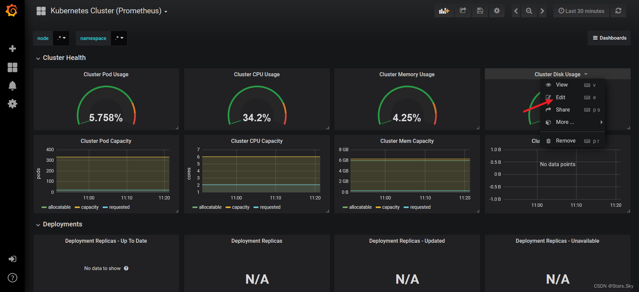
Task: Click the 5.758% pod usage gauge value
Action: (106, 118)
